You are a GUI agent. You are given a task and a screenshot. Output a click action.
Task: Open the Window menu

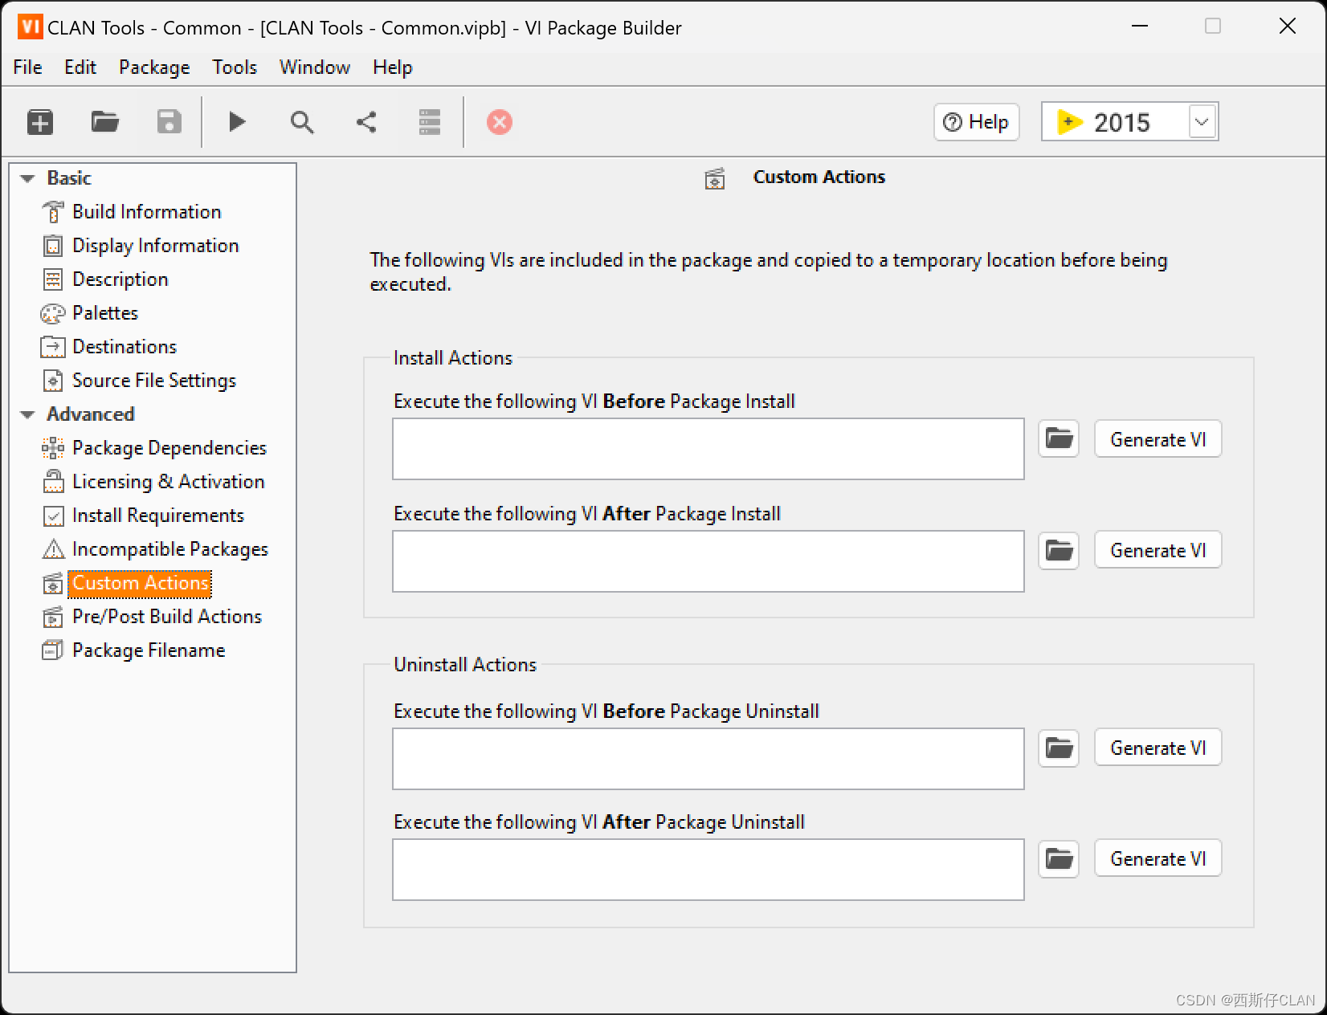(315, 67)
